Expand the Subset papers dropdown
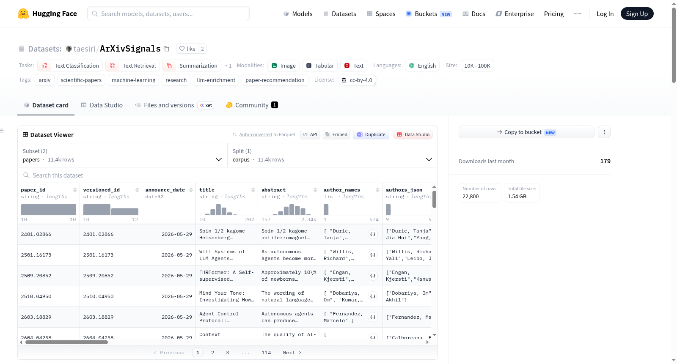Image resolution: width=677 pixels, height=364 pixels. click(x=122, y=155)
